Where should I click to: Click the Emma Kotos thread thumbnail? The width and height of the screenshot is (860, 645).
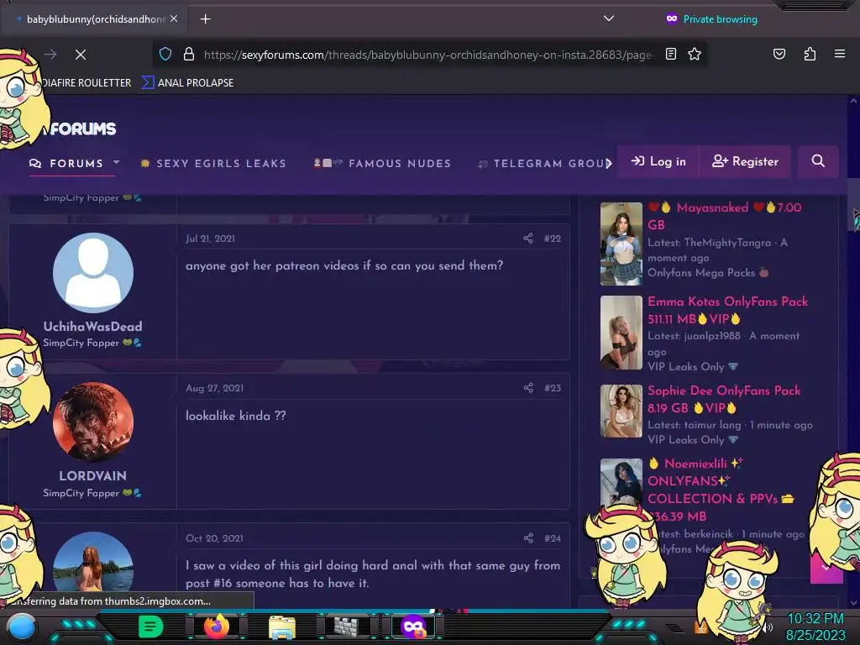pos(621,333)
